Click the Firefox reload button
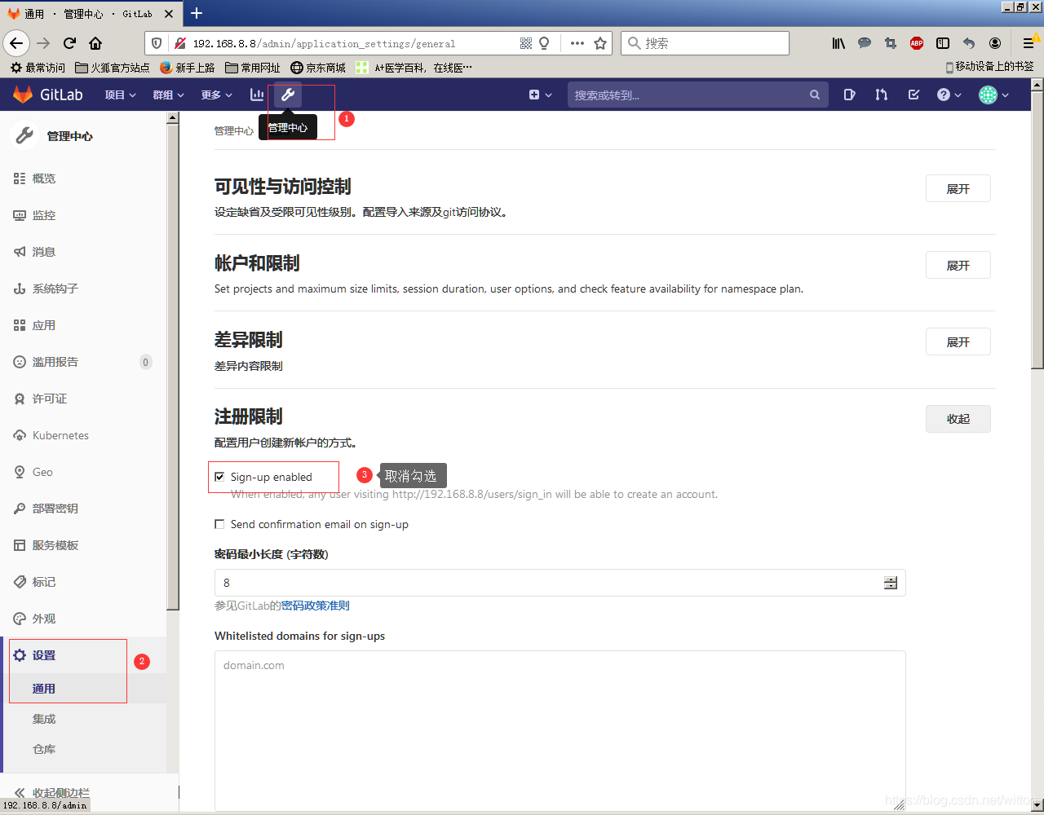 (69, 43)
